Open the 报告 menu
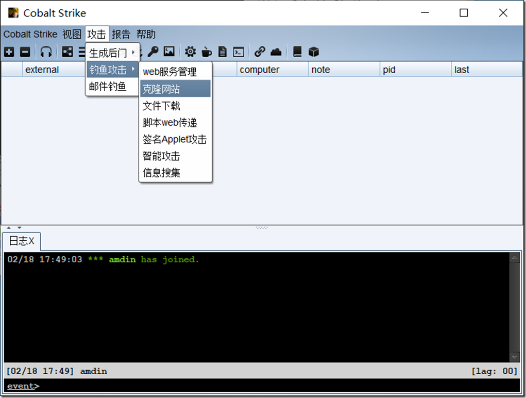 click(x=121, y=34)
